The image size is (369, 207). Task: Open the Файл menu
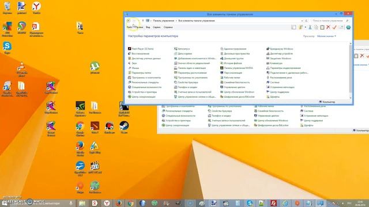[x=129, y=27]
